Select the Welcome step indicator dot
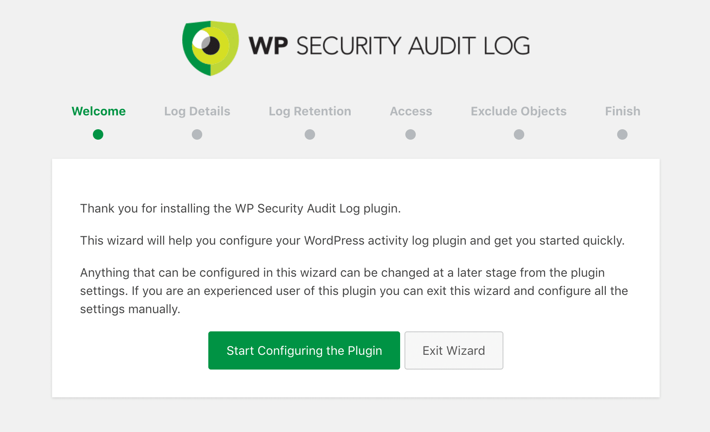710x432 pixels. pyautogui.click(x=98, y=134)
